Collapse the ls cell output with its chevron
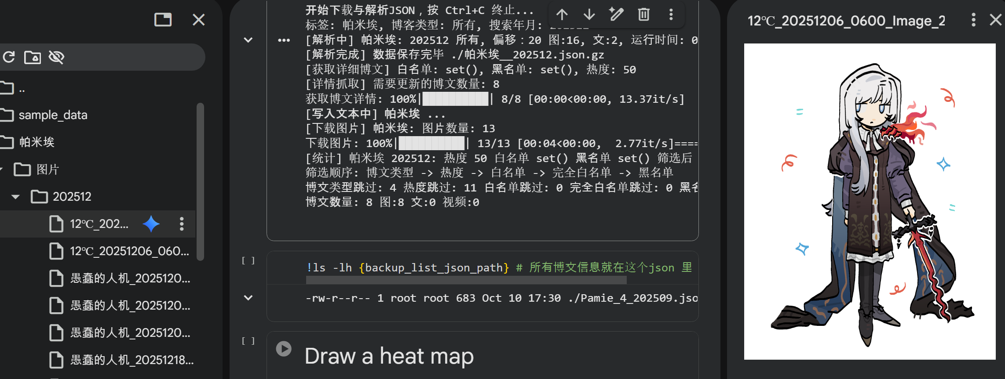This screenshot has width=1005, height=379. coord(248,298)
